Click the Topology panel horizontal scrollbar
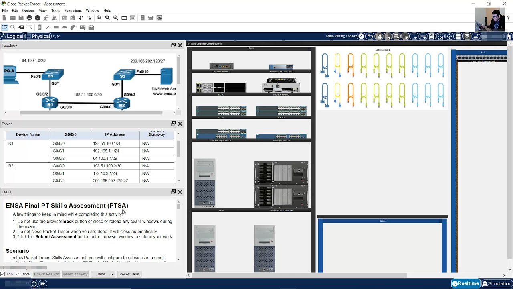 91,113
